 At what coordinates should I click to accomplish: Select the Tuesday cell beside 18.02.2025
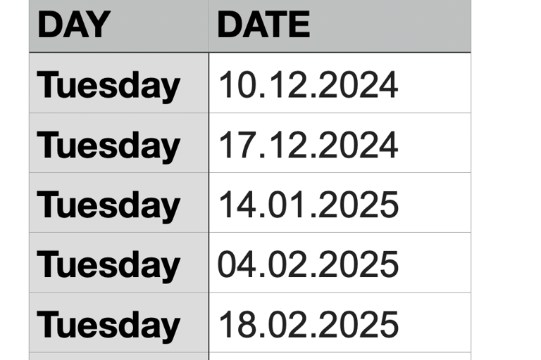119,323
